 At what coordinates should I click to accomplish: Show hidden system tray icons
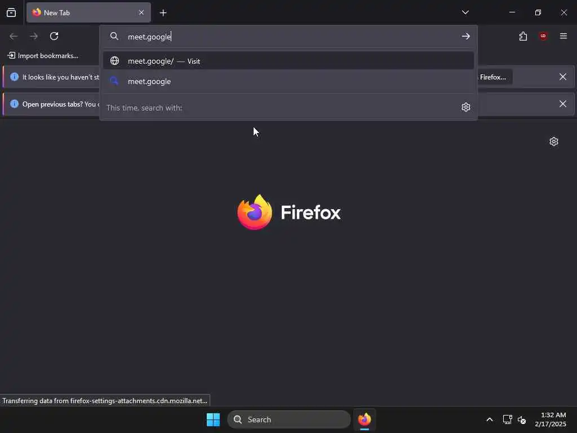490,419
